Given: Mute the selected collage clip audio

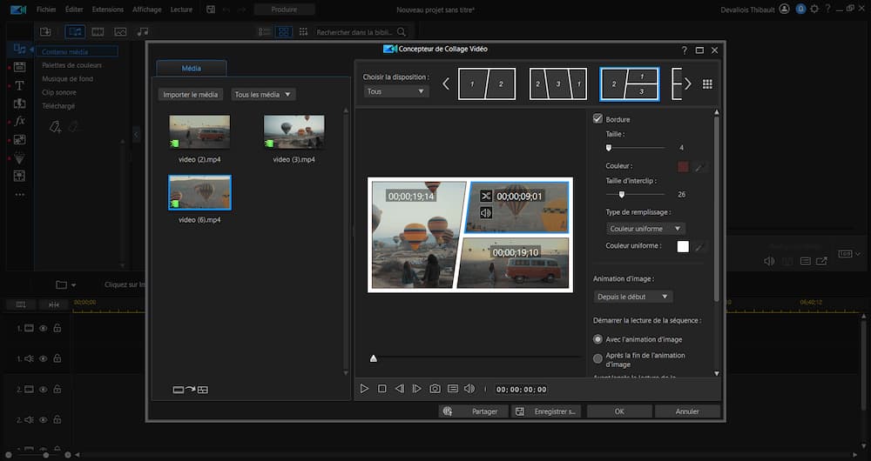Looking at the screenshot, I should 486,212.
